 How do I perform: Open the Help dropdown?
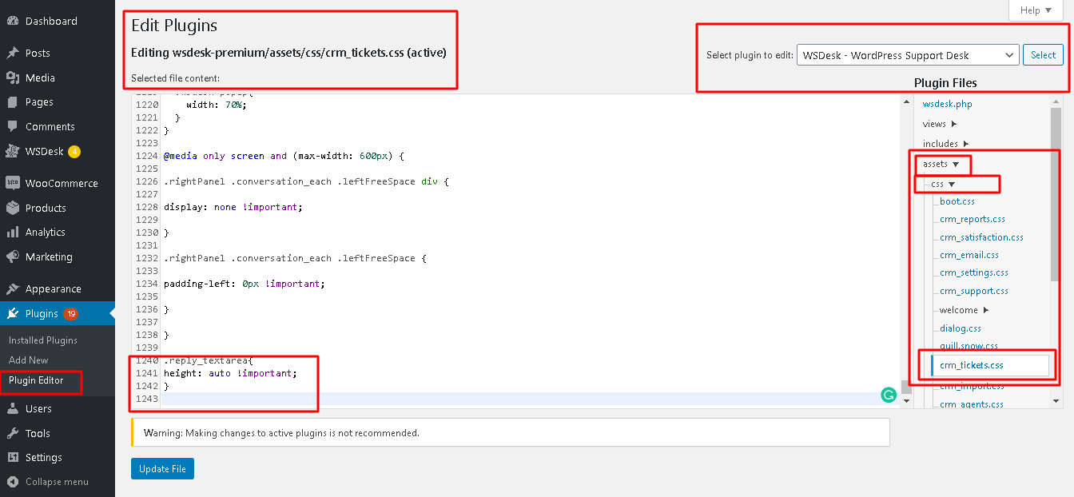click(x=1035, y=10)
